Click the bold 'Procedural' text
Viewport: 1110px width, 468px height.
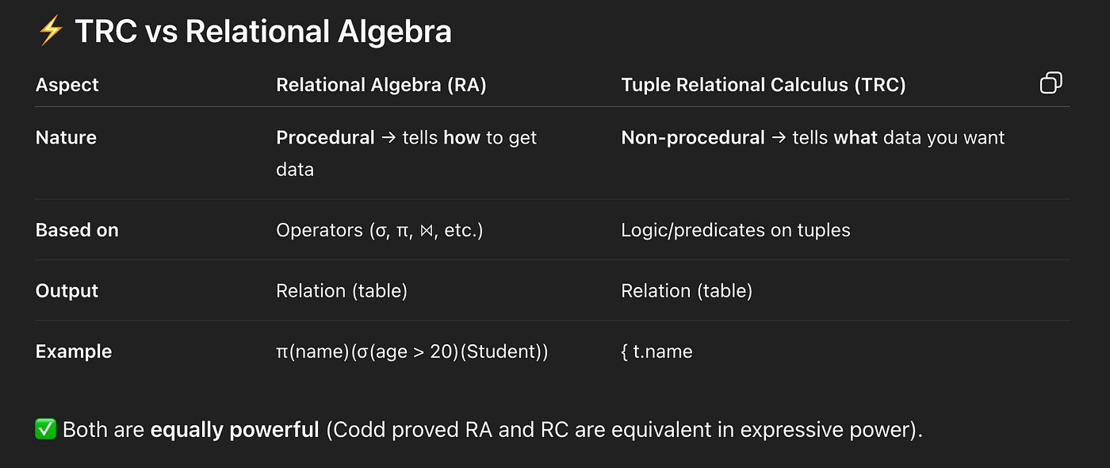pos(325,137)
